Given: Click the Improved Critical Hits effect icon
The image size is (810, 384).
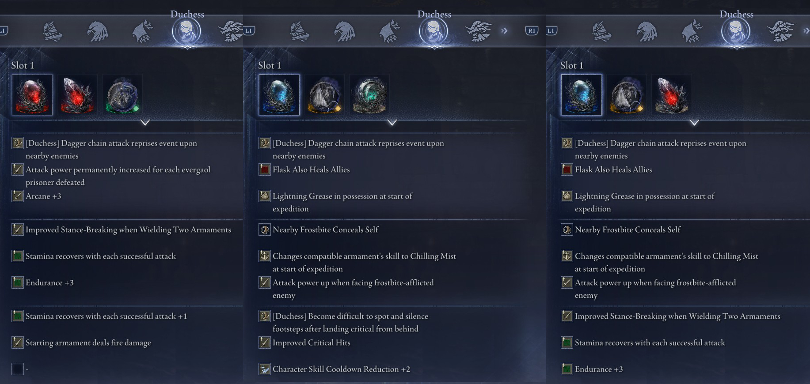Looking at the screenshot, I should point(265,343).
